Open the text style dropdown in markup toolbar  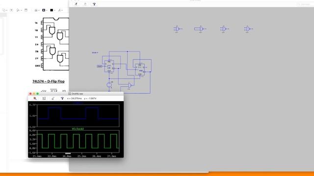click(x=60, y=10)
